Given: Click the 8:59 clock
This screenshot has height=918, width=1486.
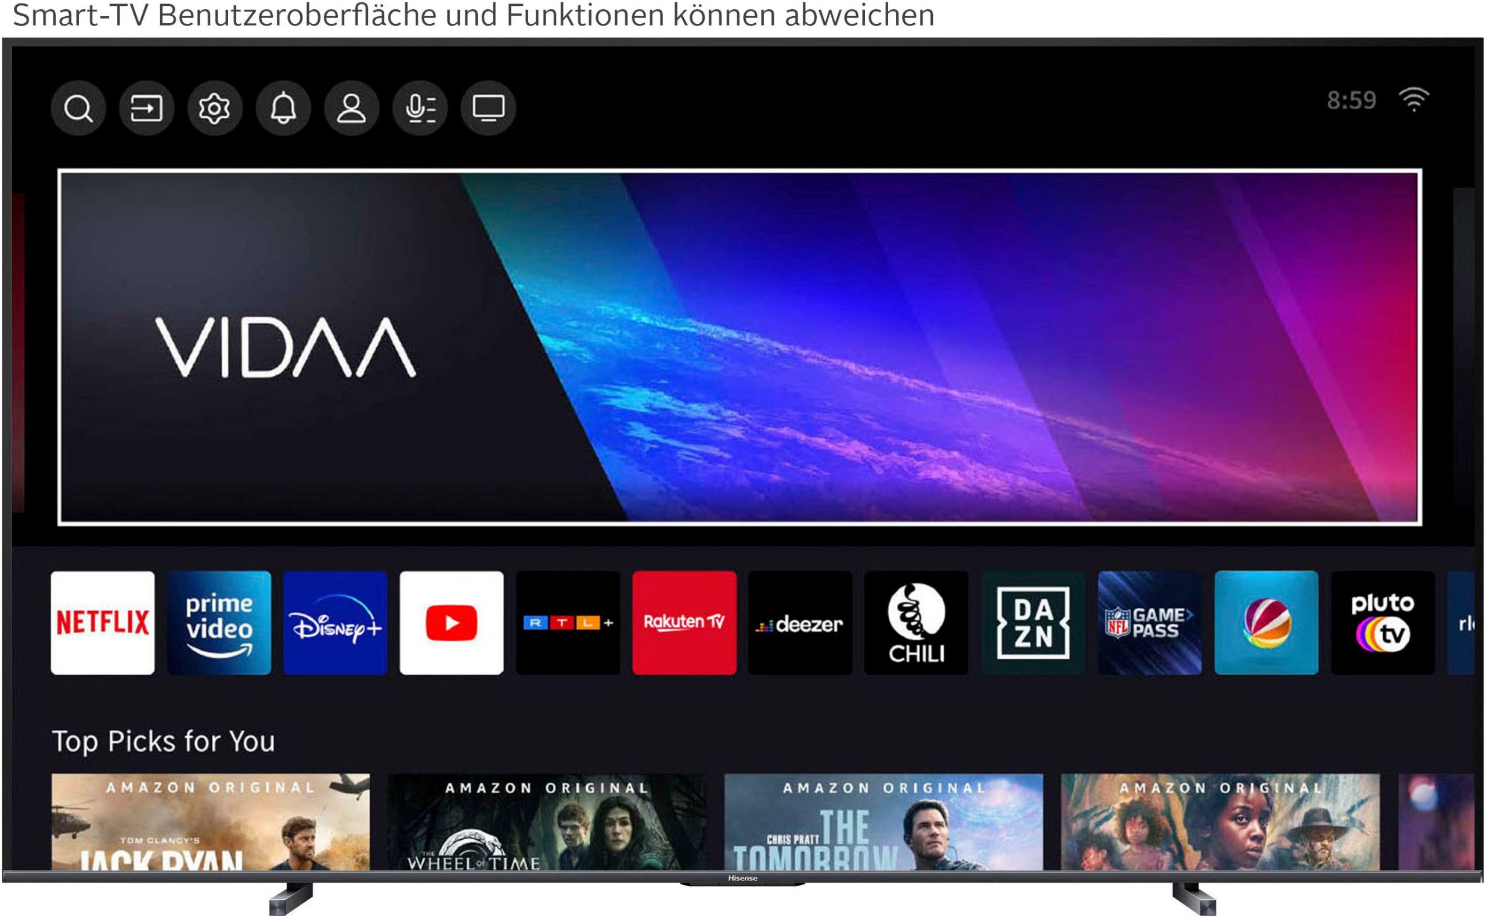Looking at the screenshot, I should (x=1351, y=100).
